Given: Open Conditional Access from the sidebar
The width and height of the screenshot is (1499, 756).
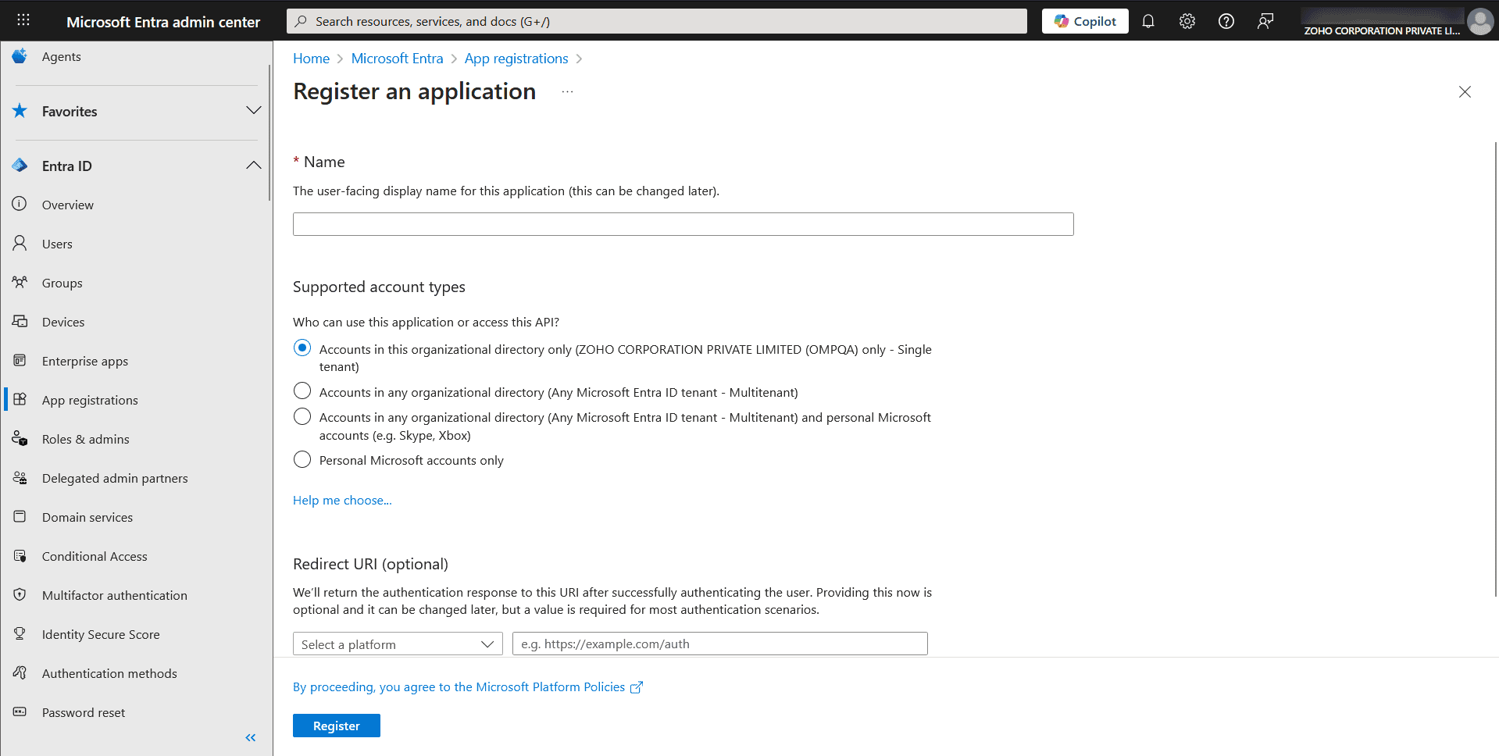Looking at the screenshot, I should pos(95,556).
